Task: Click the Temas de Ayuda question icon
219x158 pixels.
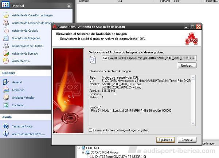Action: click(x=6, y=126)
